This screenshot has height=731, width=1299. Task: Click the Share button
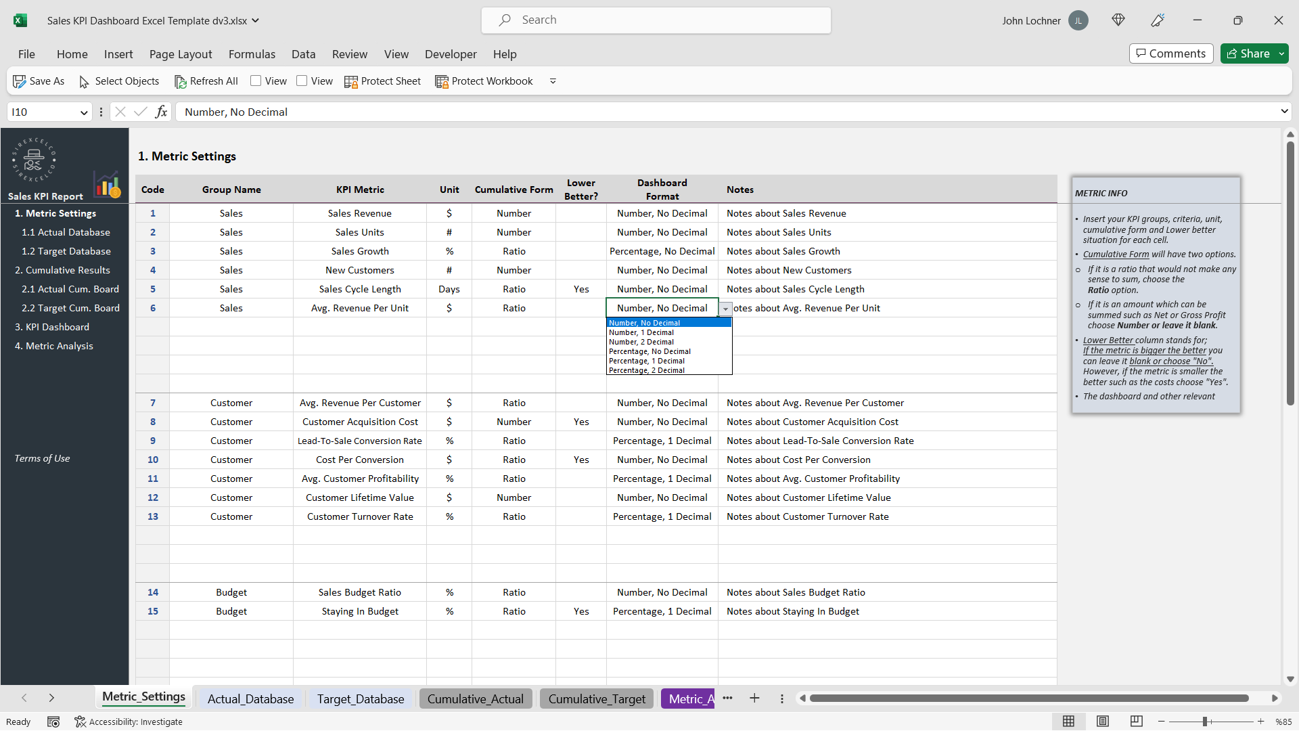pyautogui.click(x=1248, y=53)
